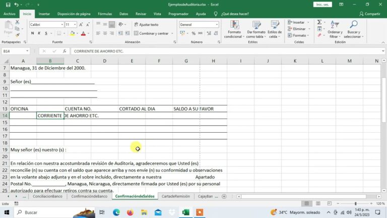387x218 pixels.
Task: Align cell text to the right
Action: (x=112, y=33)
